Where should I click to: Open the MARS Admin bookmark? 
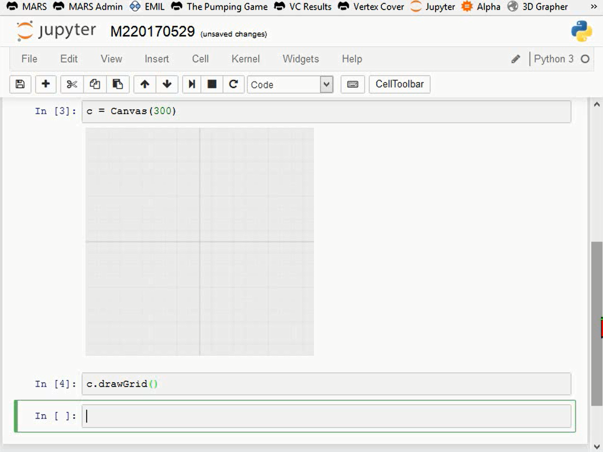click(88, 7)
